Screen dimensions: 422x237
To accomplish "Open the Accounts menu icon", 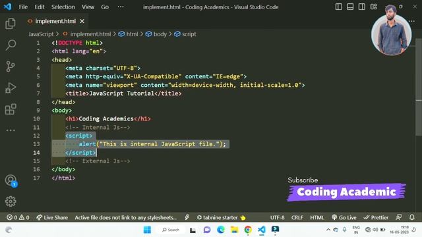I will pyautogui.click(x=11, y=180).
